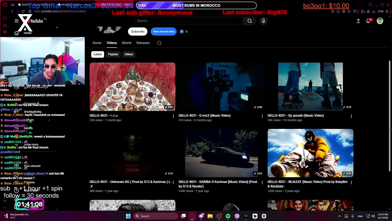Open the pin icon in the address bar
This screenshot has width=392, height=221.
click(333, 11)
